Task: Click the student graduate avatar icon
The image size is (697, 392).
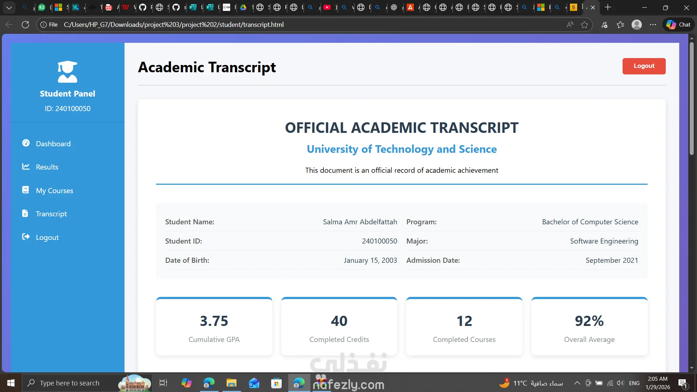Action: (68, 72)
